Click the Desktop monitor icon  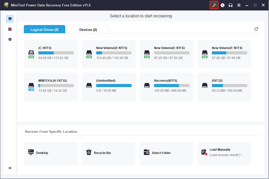pyautogui.click(x=31, y=152)
